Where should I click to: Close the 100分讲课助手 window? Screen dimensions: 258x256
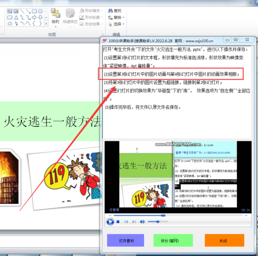pyautogui.click(x=247, y=40)
